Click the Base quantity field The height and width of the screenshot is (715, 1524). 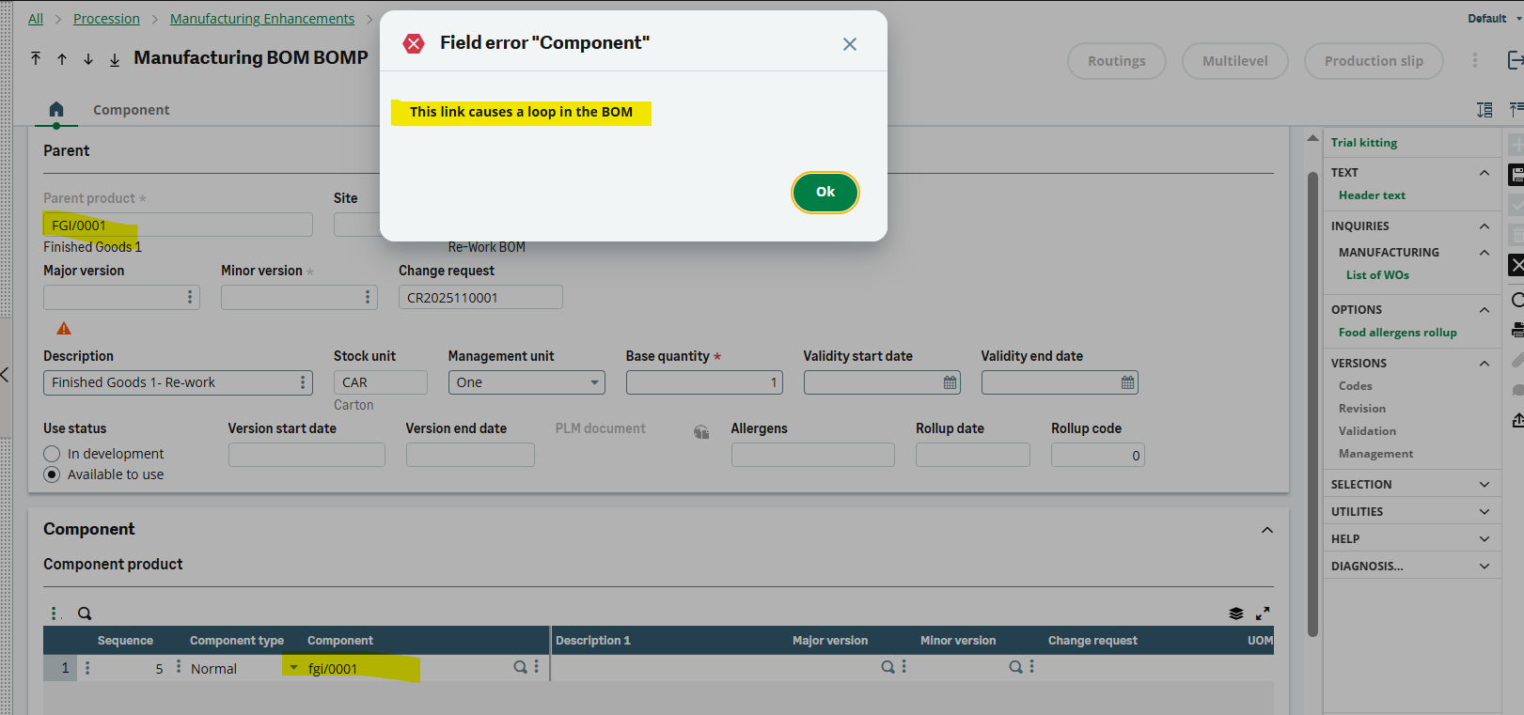pyautogui.click(x=705, y=382)
